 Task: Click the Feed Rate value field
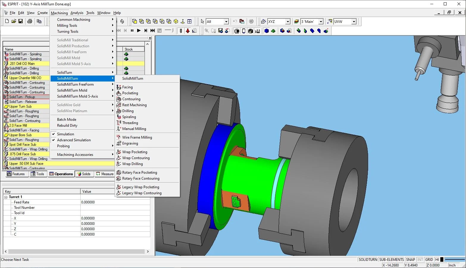click(115, 202)
